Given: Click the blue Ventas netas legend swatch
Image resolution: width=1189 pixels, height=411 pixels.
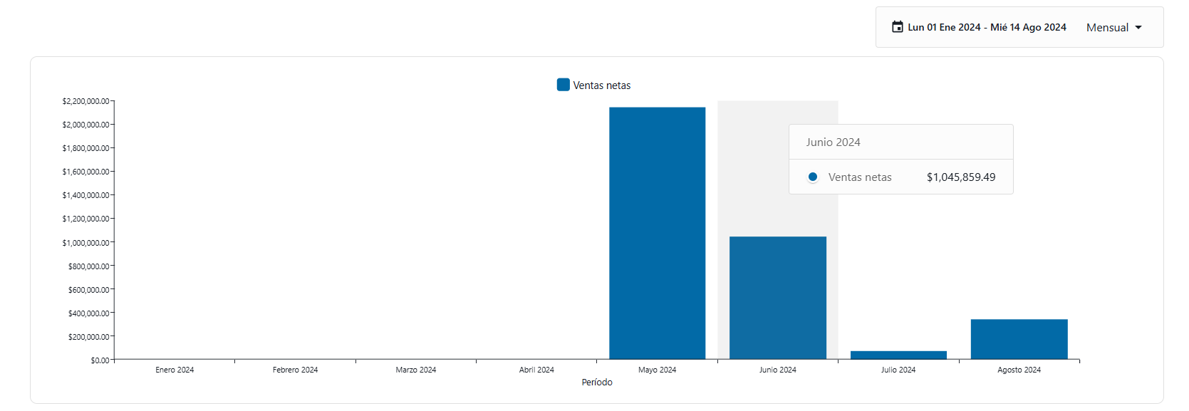Looking at the screenshot, I should 563,85.
